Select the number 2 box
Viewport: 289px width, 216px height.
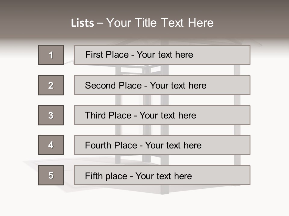(x=51, y=85)
